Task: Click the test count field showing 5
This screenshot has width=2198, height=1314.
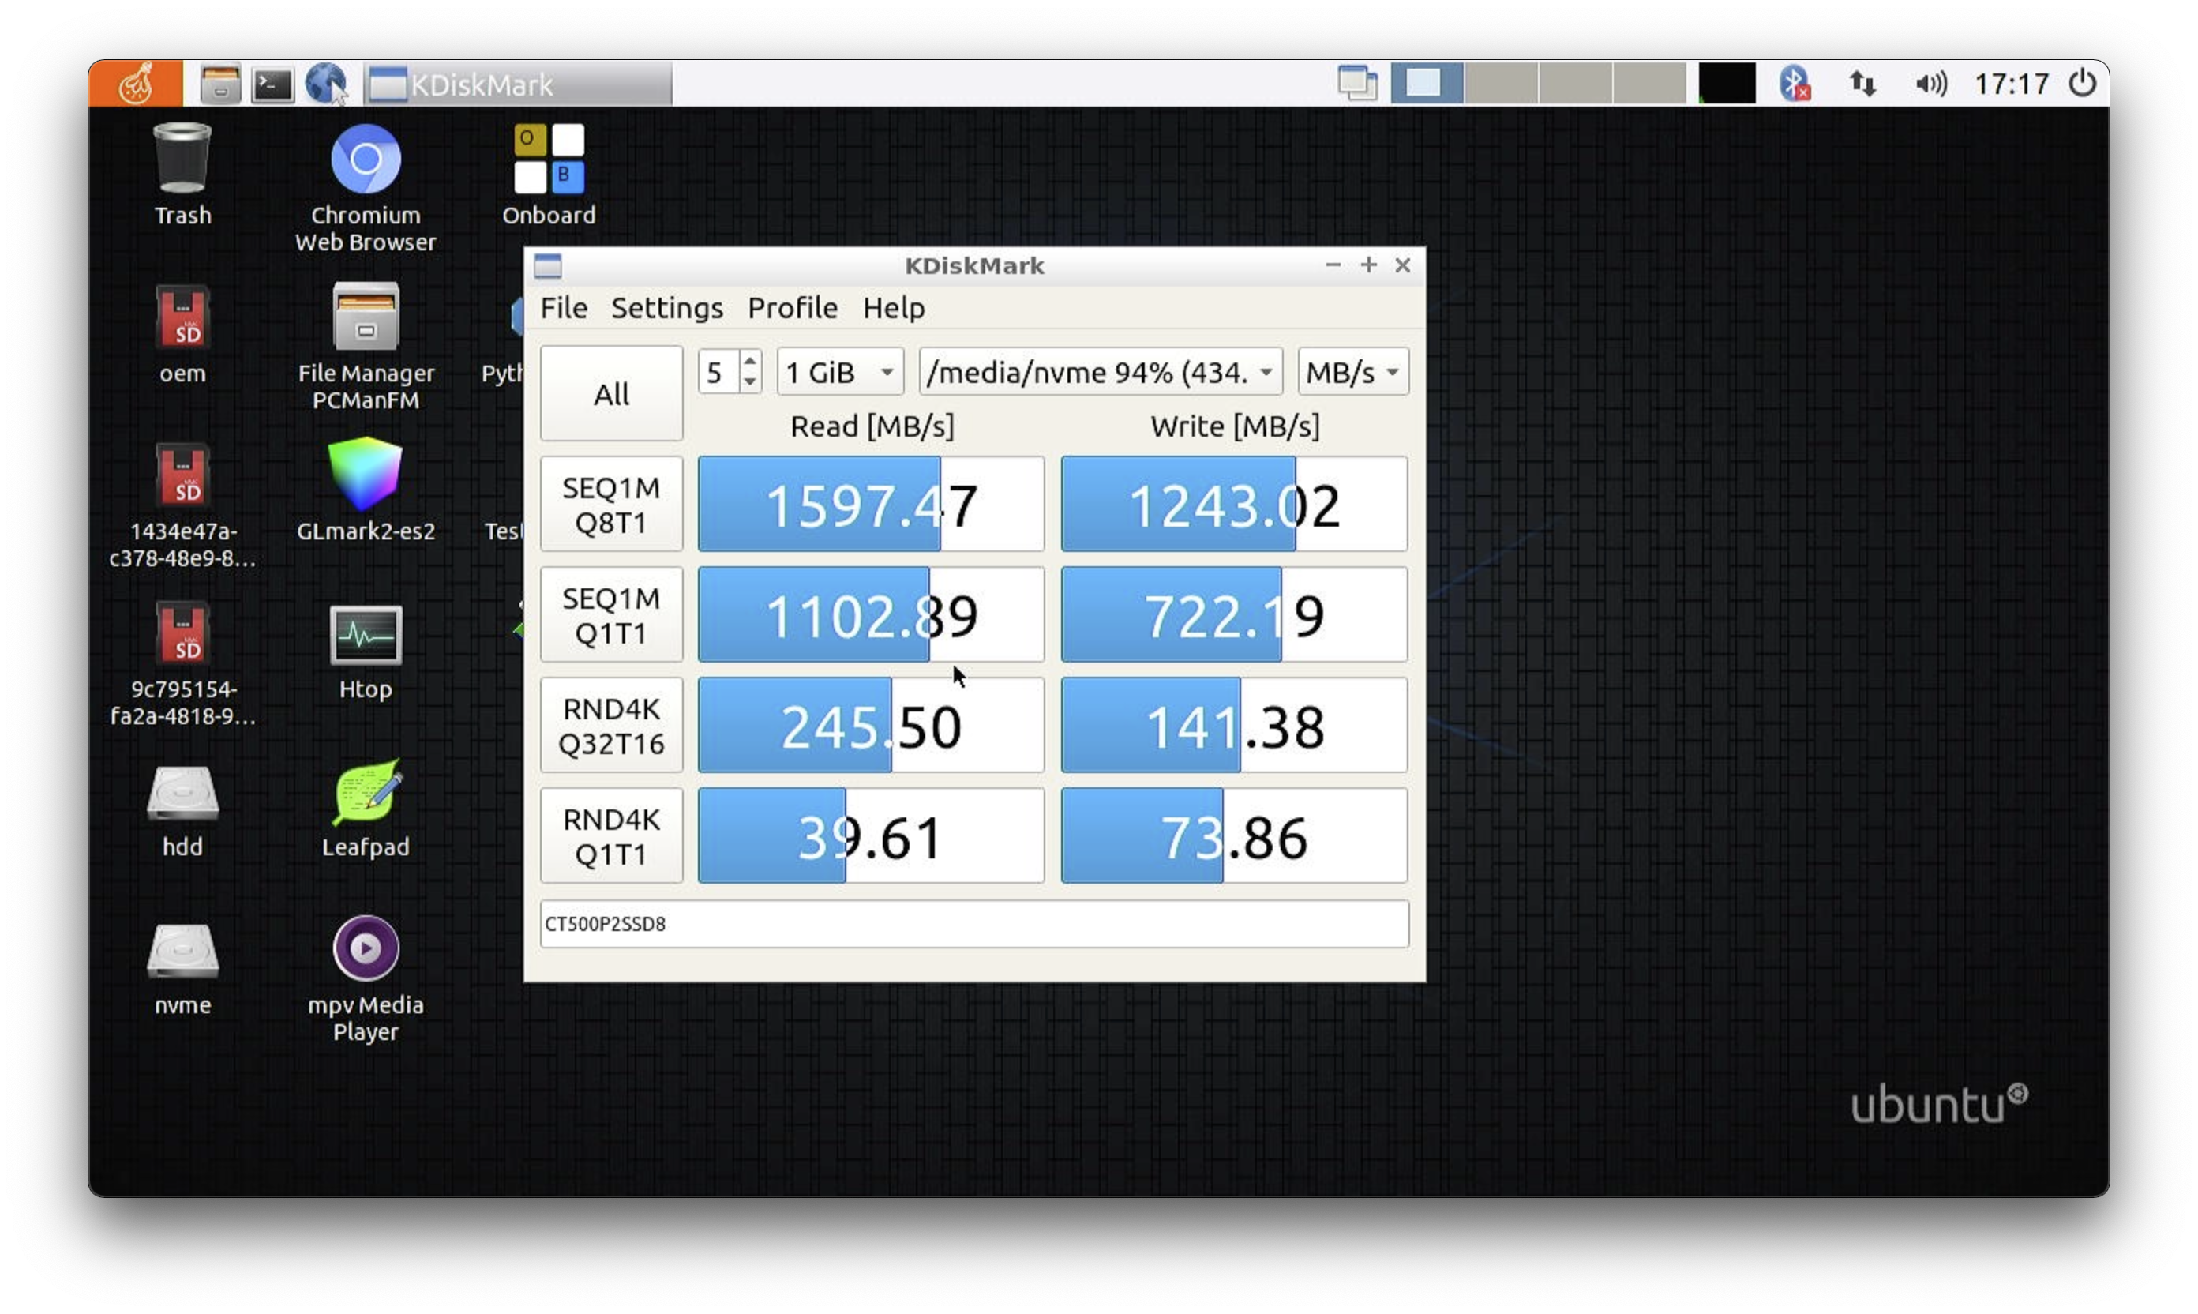Action: pos(718,372)
